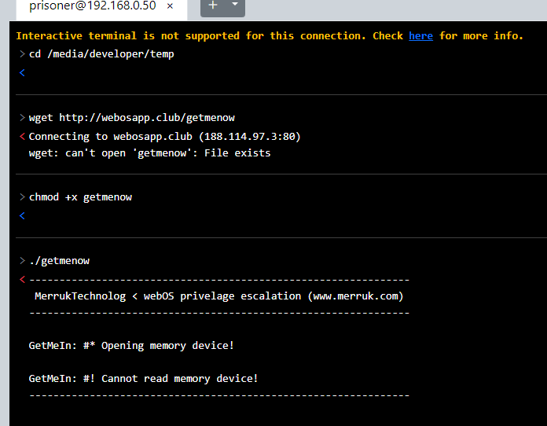Click the blue output arrow under the cd command
The width and height of the screenshot is (547, 426).
pyautogui.click(x=22, y=73)
